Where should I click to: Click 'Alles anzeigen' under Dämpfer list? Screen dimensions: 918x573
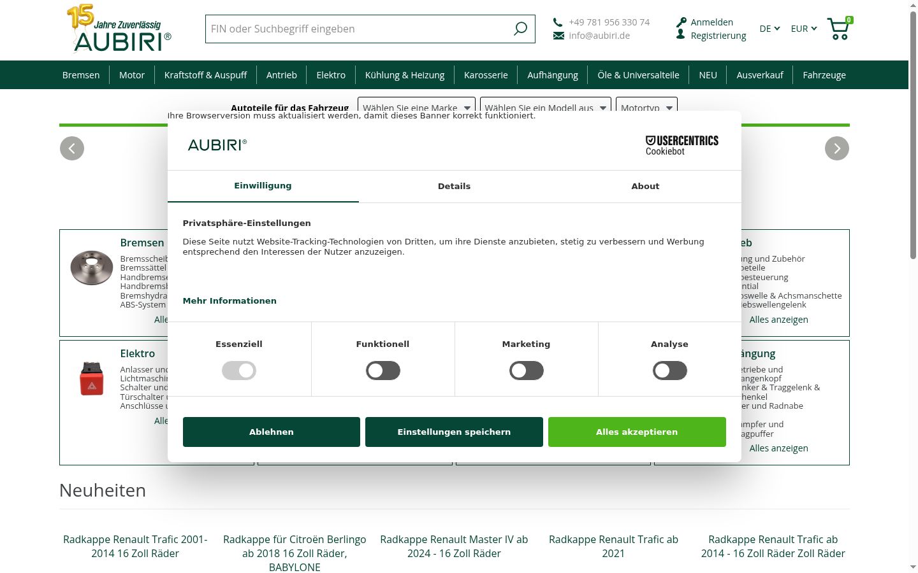click(779, 448)
